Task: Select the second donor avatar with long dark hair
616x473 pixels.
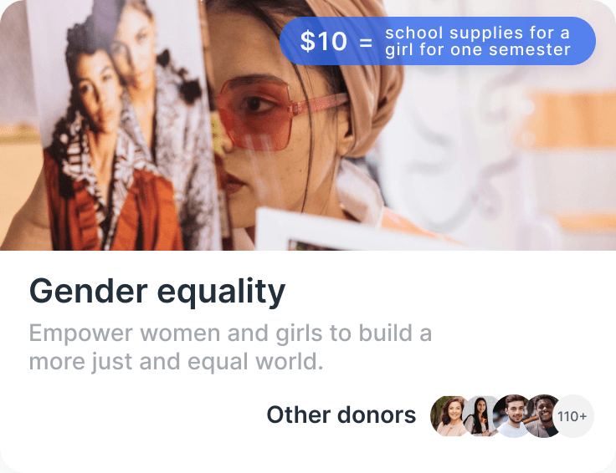Action: coord(480,415)
